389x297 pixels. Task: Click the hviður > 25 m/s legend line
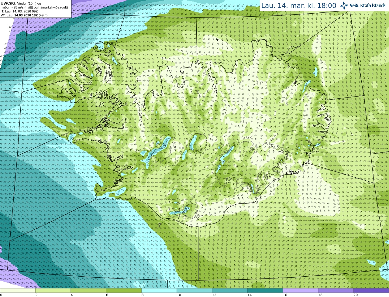click(34, 7)
